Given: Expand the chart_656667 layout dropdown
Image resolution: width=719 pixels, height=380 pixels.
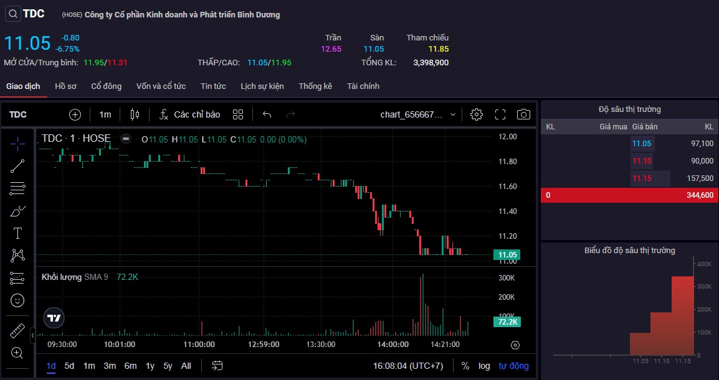Looking at the screenshot, I should coord(452,114).
